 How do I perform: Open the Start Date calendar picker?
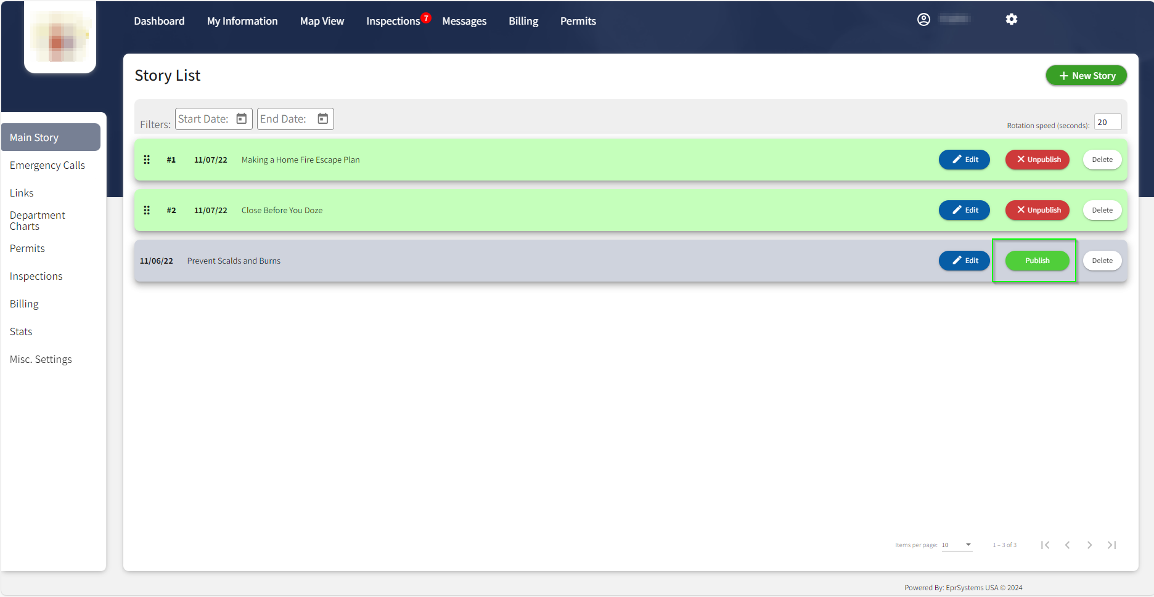pos(242,118)
